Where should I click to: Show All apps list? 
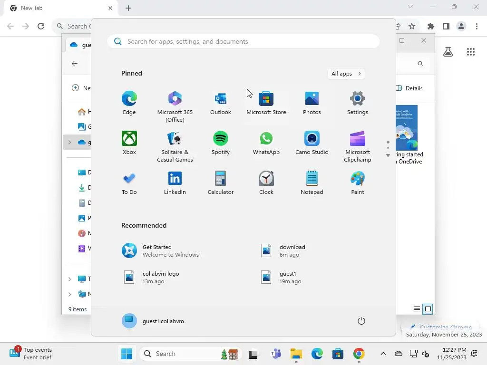pyautogui.click(x=346, y=74)
